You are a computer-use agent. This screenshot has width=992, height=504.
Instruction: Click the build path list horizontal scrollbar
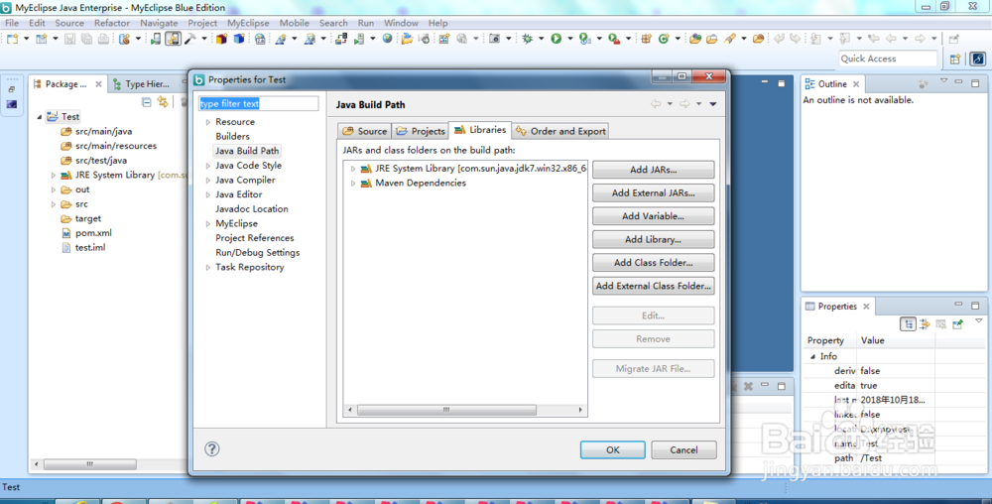446,410
